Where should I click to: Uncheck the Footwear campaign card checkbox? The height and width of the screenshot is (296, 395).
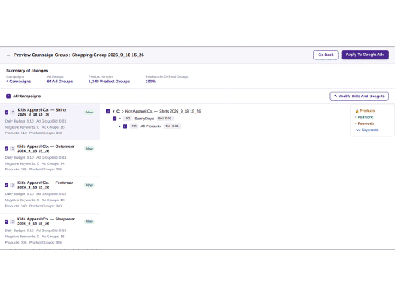click(7, 185)
